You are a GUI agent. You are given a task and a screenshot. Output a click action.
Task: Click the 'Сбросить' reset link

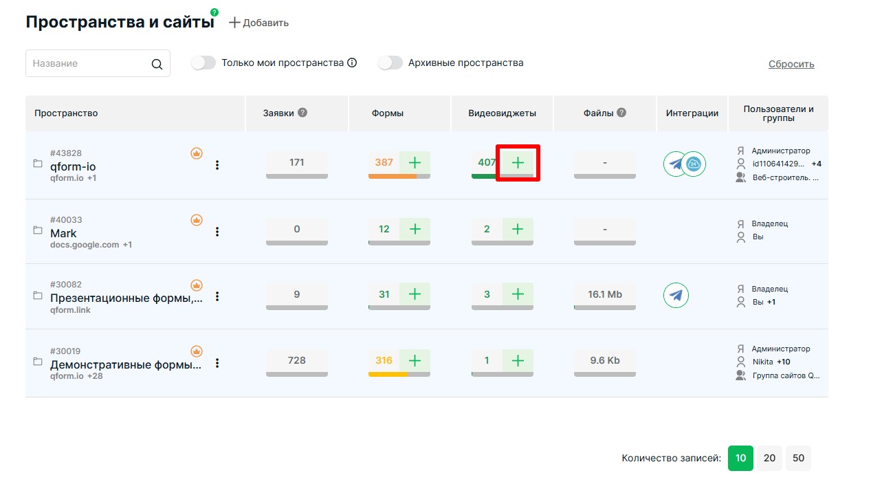point(791,64)
